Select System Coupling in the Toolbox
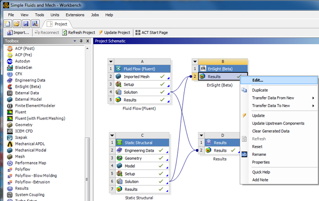Screen dimensions: 319x201 (26, 195)
